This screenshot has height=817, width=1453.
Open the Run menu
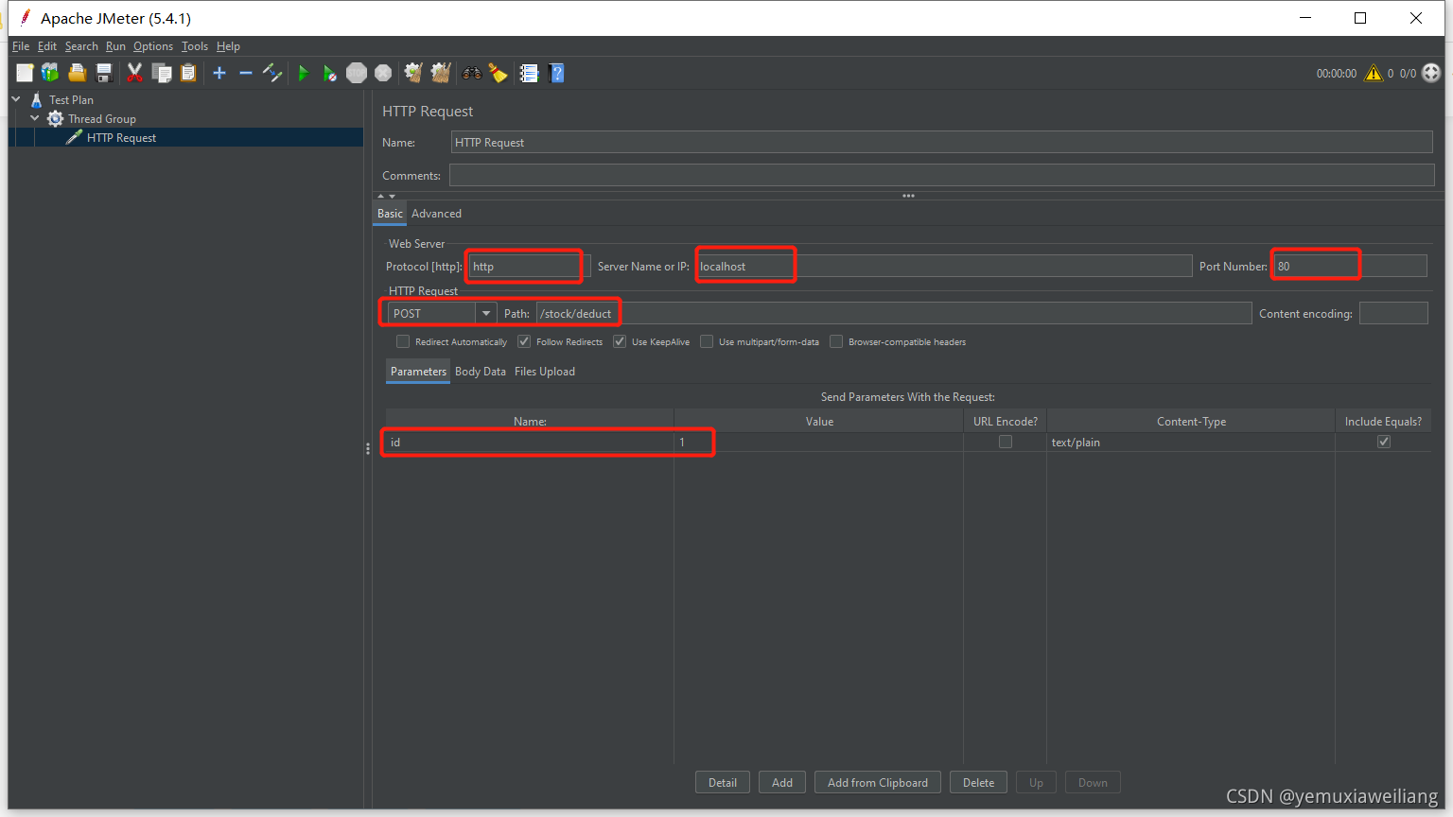click(115, 45)
